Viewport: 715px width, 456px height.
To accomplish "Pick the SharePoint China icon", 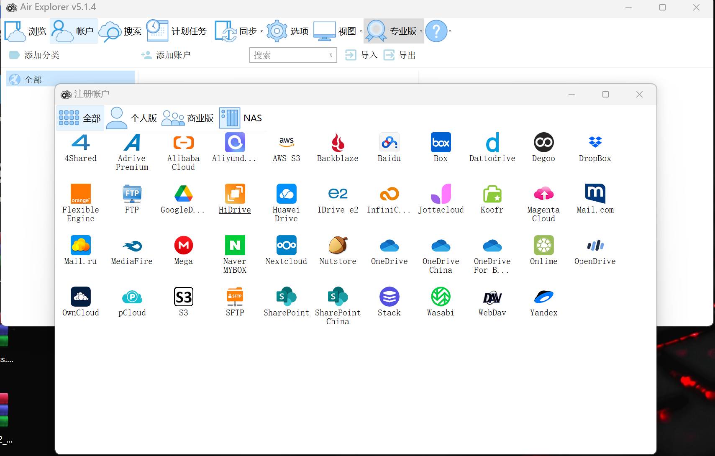I will (338, 297).
